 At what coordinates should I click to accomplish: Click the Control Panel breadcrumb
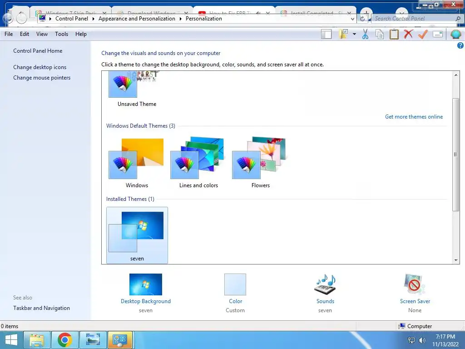point(72,18)
